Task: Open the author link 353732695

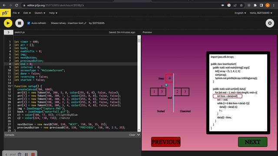Action: coord(98,23)
